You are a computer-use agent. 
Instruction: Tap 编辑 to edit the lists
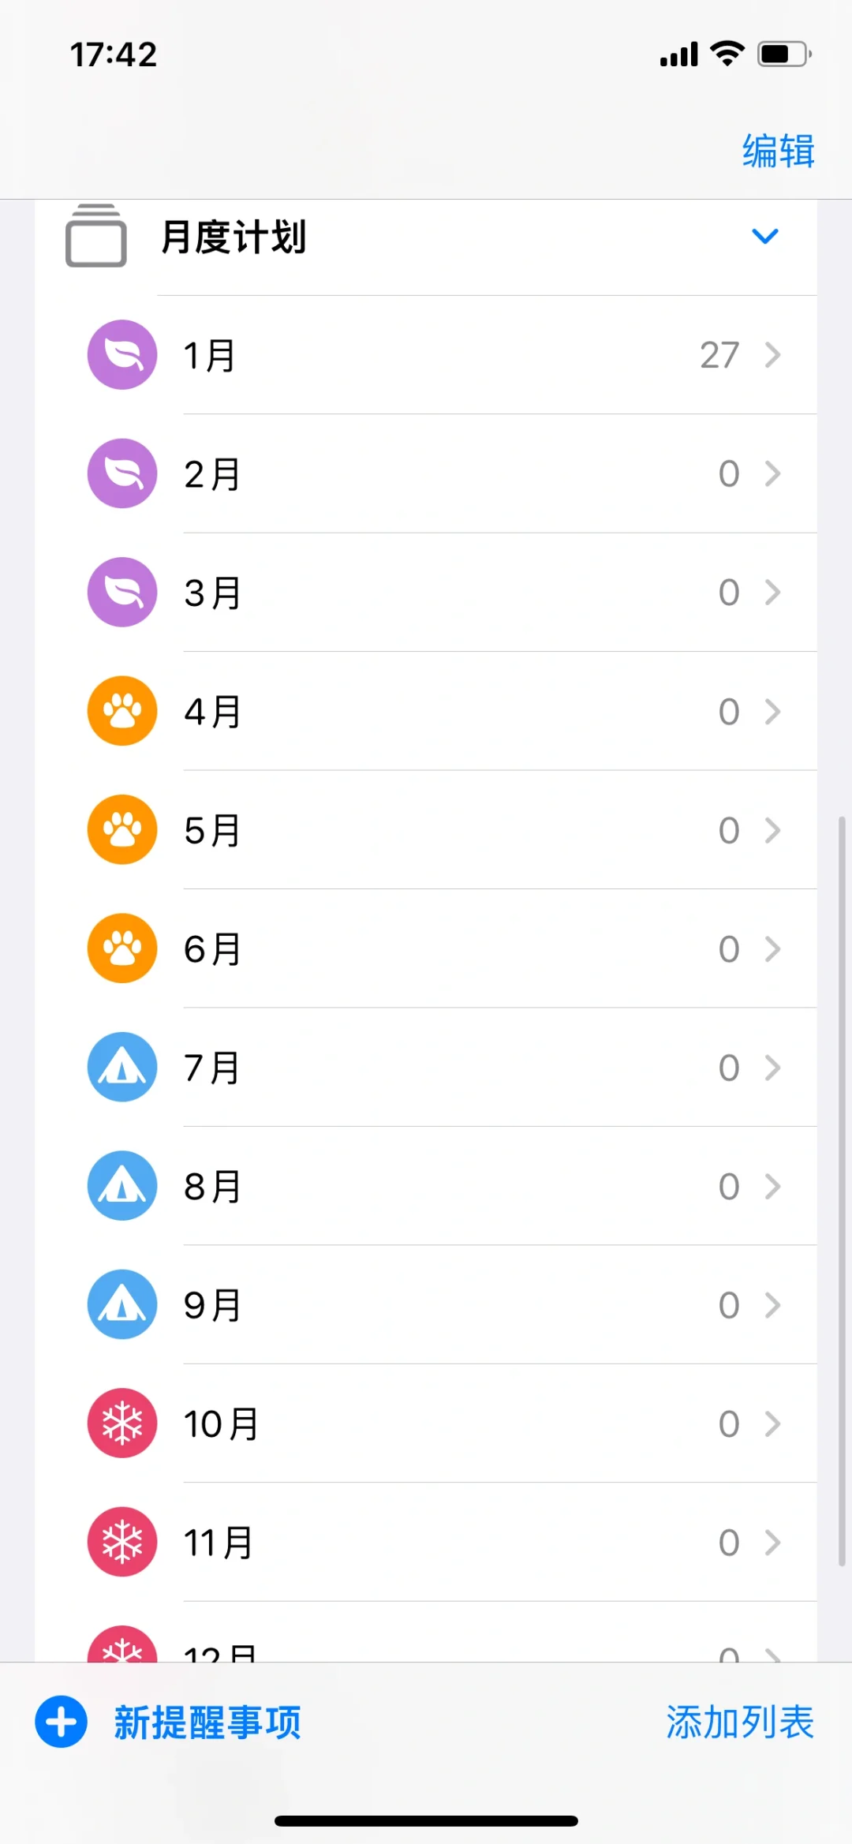pyautogui.click(x=778, y=150)
